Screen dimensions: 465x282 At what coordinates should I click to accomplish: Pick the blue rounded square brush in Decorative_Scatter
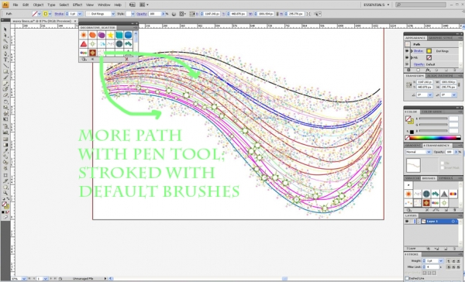point(128,35)
